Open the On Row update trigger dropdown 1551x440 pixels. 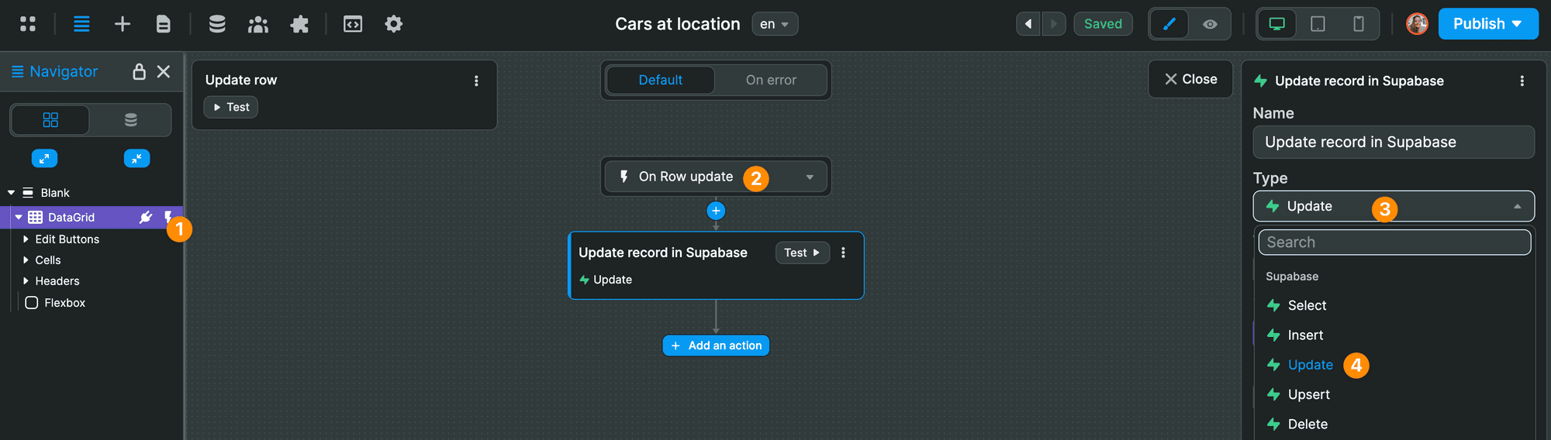coord(716,177)
